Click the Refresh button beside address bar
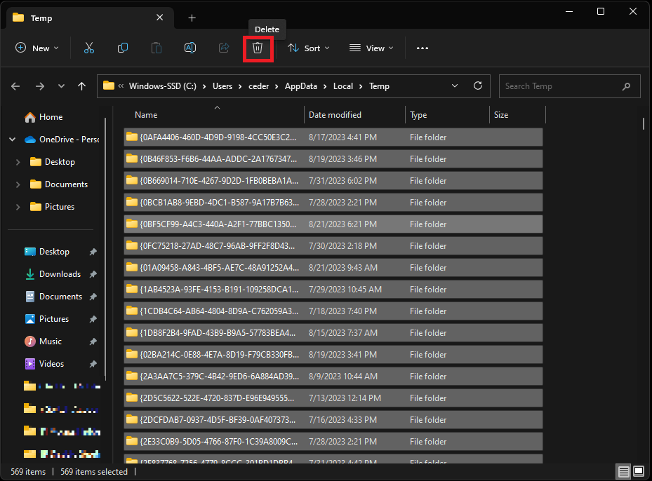The width and height of the screenshot is (652, 481). tap(478, 86)
